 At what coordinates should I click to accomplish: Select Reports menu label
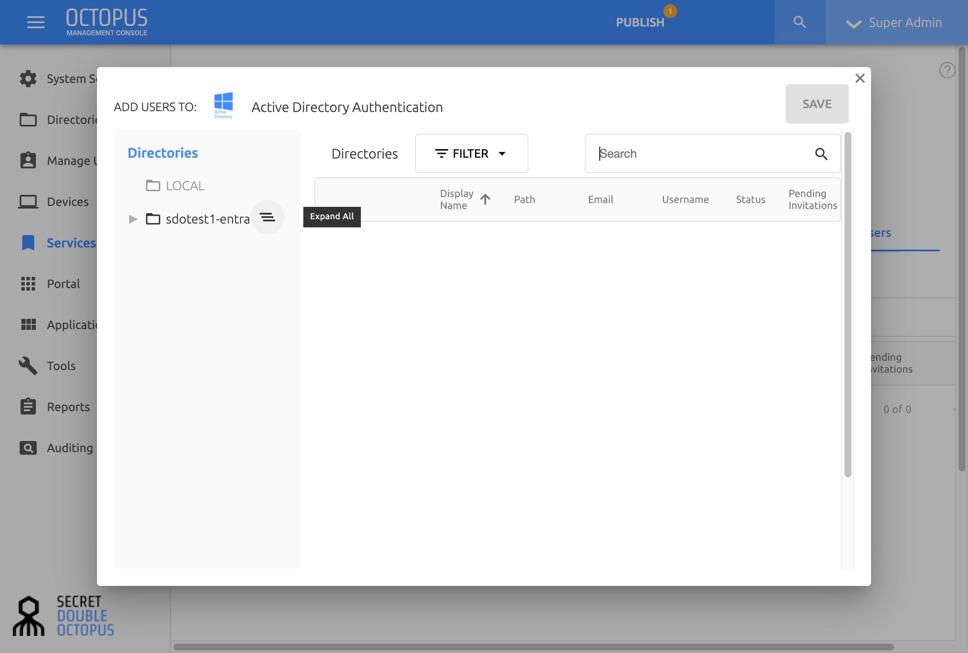[x=68, y=407]
